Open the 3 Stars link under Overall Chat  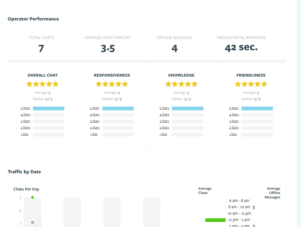pos(25,121)
